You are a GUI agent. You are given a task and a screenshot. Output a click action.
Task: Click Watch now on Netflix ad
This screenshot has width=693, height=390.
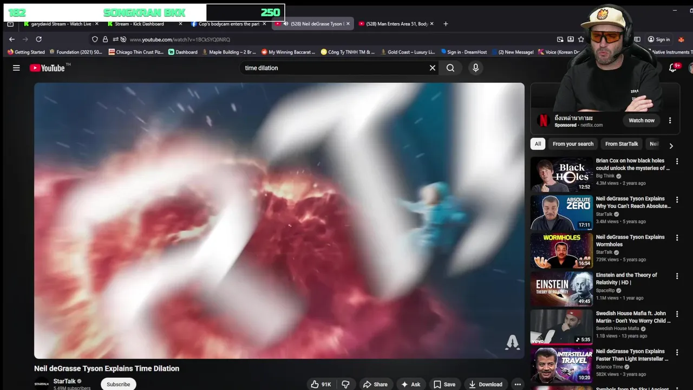642,120
